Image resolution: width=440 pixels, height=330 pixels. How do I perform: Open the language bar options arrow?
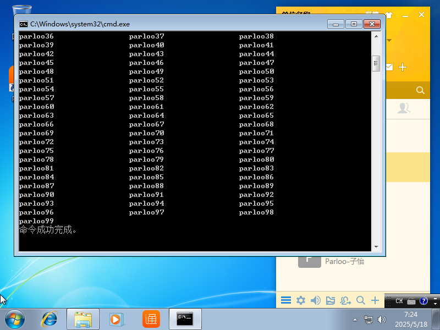coord(435,303)
